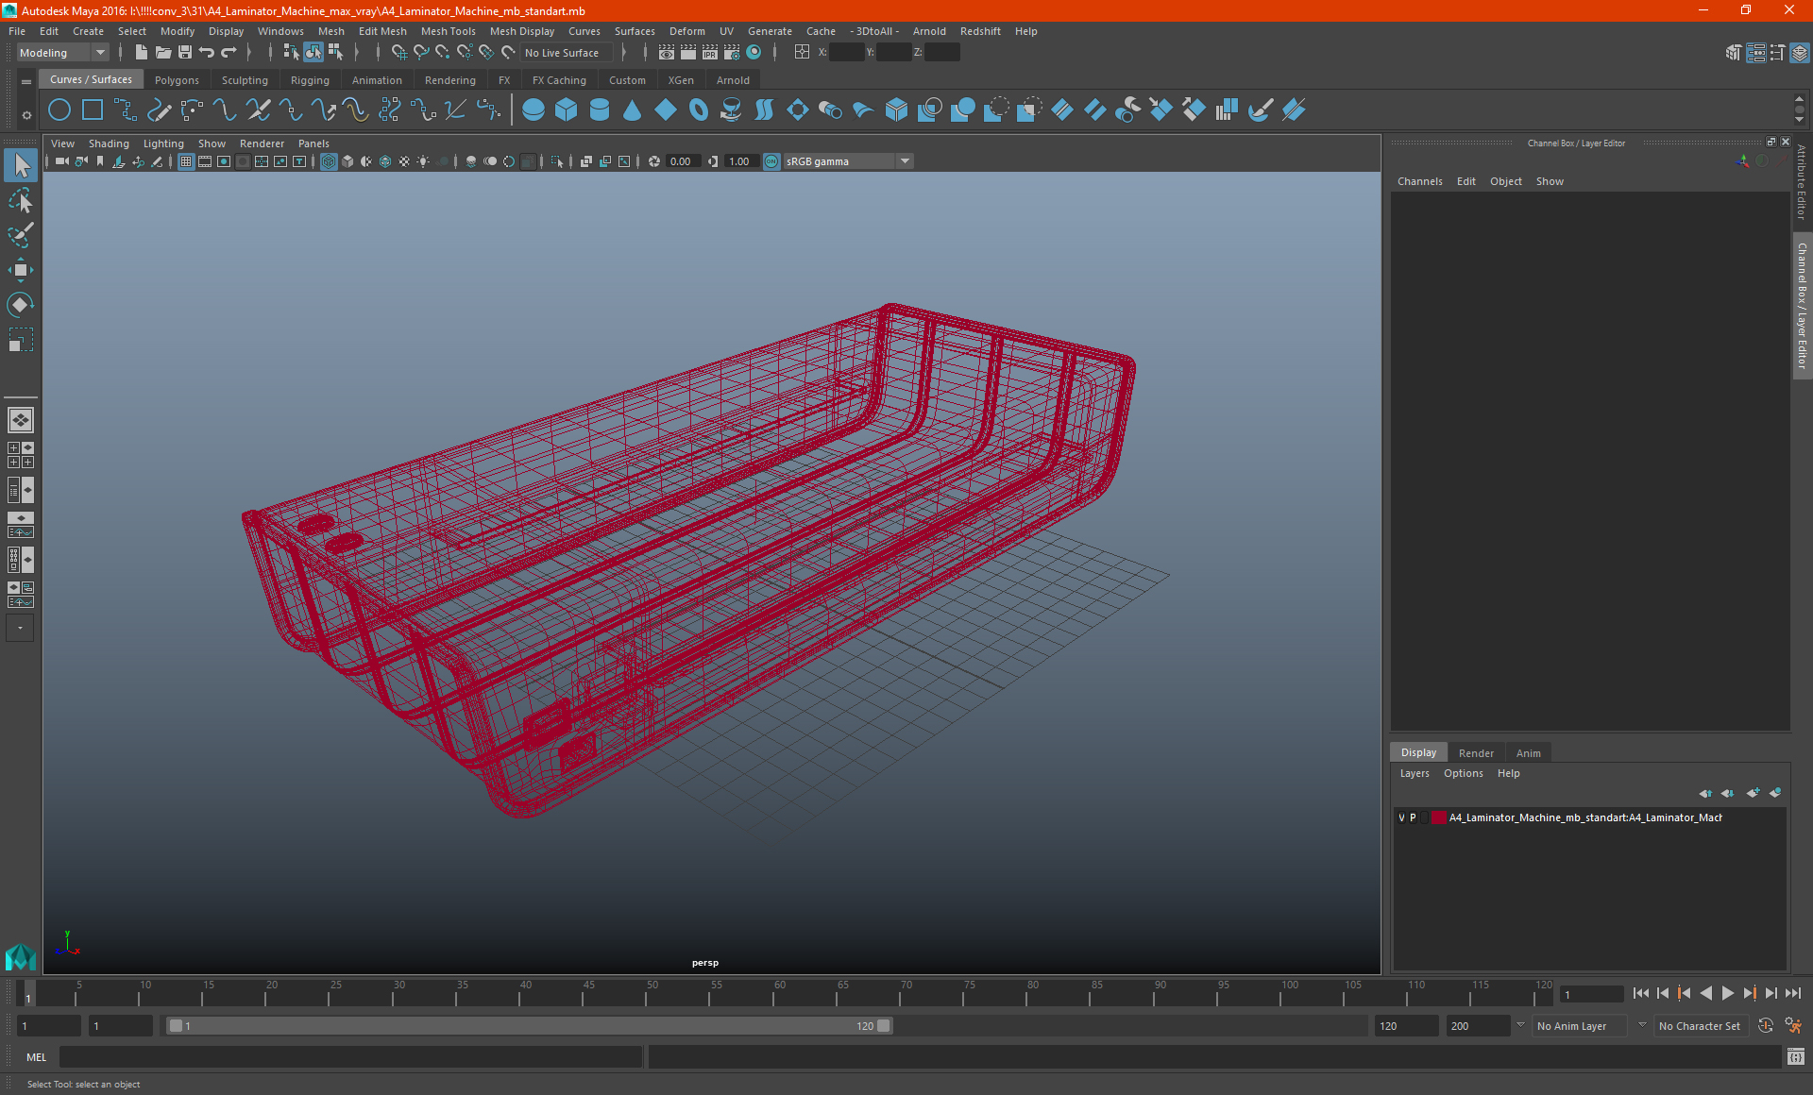The image size is (1813, 1095).
Task: Click the red layer color swatch
Action: pyautogui.click(x=1439, y=817)
